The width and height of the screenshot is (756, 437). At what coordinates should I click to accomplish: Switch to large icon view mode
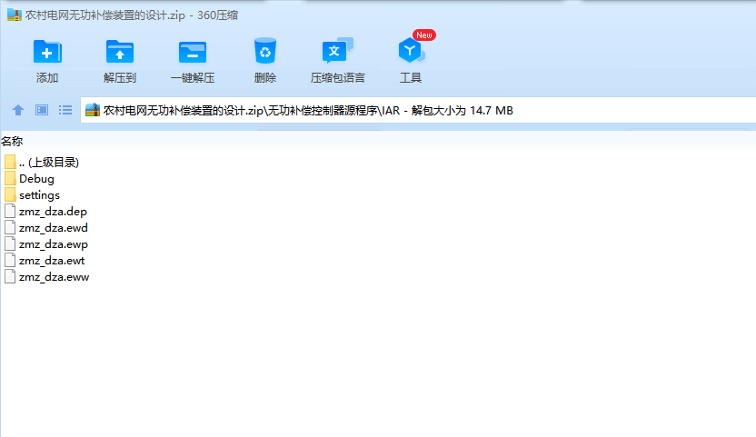(42, 111)
